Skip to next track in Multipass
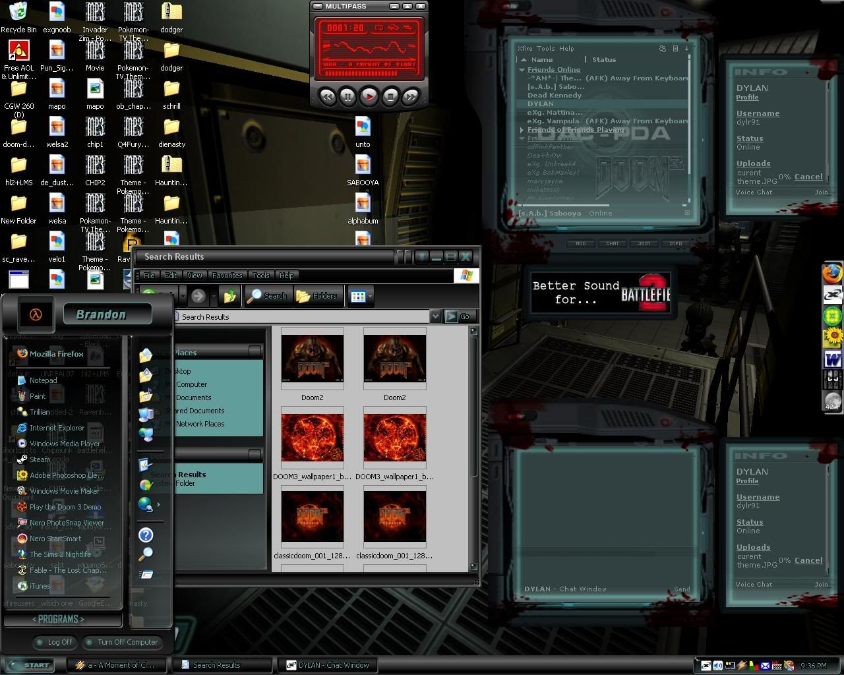The image size is (844, 675). coord(411,97)
